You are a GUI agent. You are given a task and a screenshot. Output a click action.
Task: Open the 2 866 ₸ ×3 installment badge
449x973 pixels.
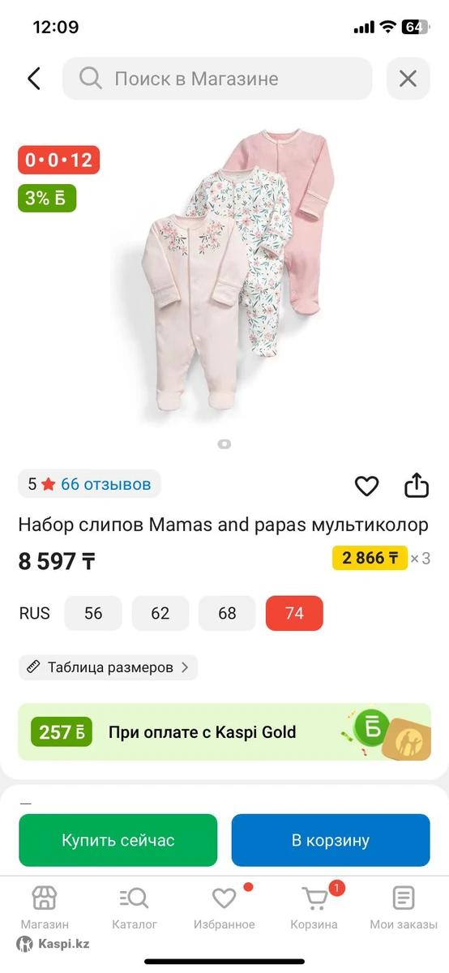[x=381, y=558]
